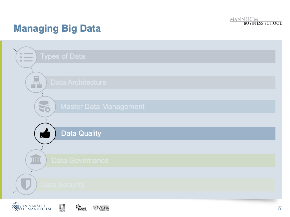The width and height of the screenshot is (290, 217).
Task: Open the University of Mannheim logo
Action: (31, 207)
